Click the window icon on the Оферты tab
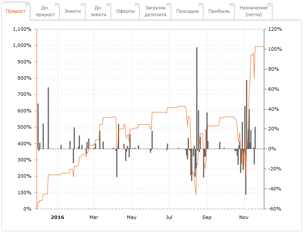 coord(136,5)
